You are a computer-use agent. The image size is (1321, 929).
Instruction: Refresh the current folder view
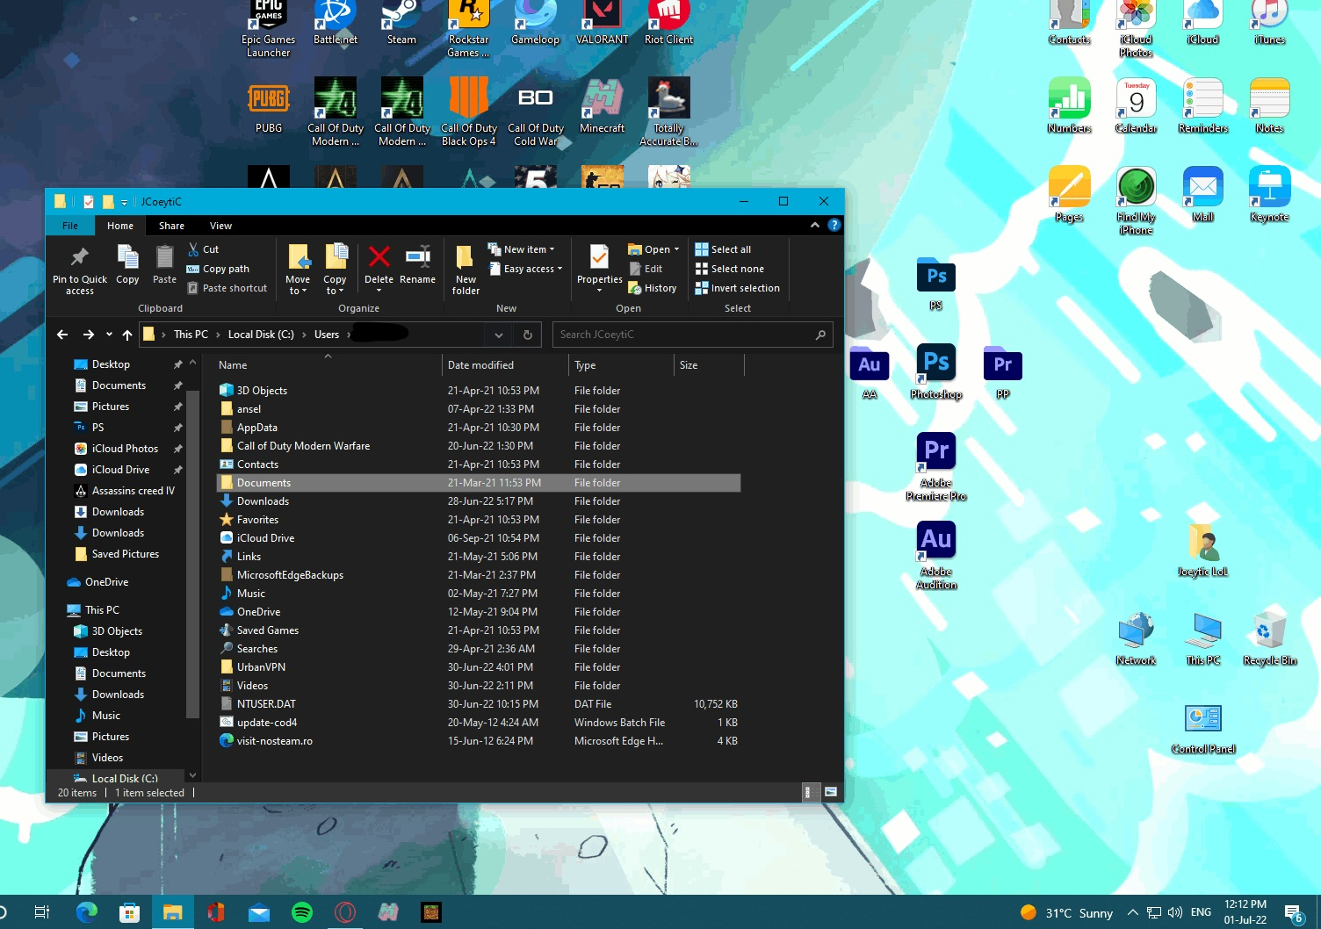point(527,335)
